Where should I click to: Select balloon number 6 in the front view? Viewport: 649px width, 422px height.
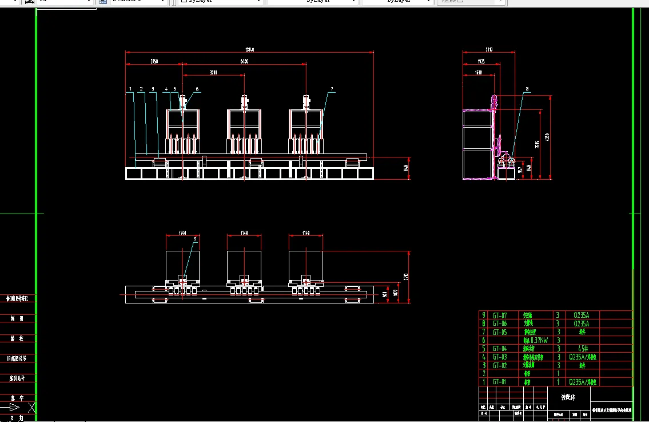click(197, 89)
